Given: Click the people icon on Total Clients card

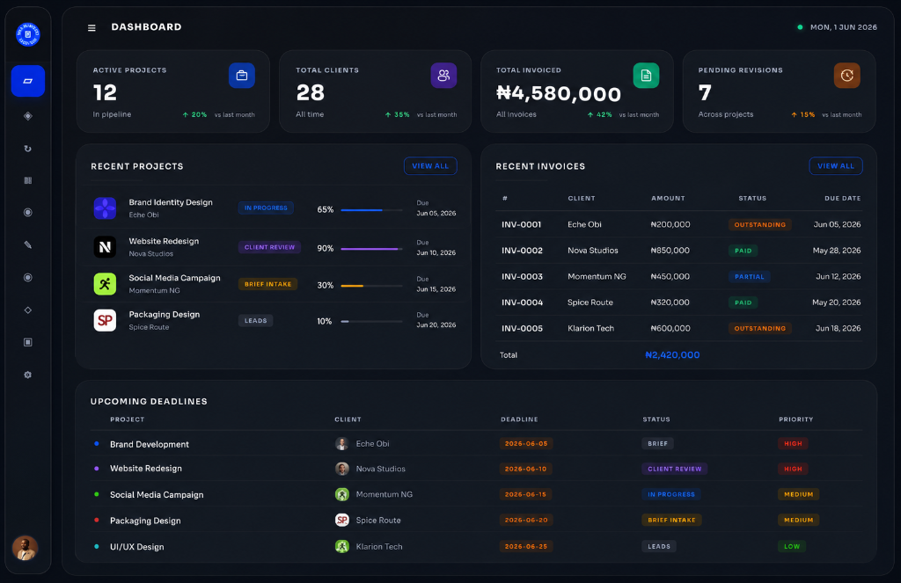Looking at the screenshot, I should click(x=443, y=76).
